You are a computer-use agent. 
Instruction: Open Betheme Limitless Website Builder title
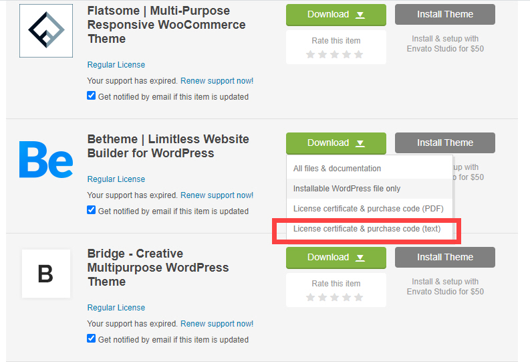click(168, 146)
